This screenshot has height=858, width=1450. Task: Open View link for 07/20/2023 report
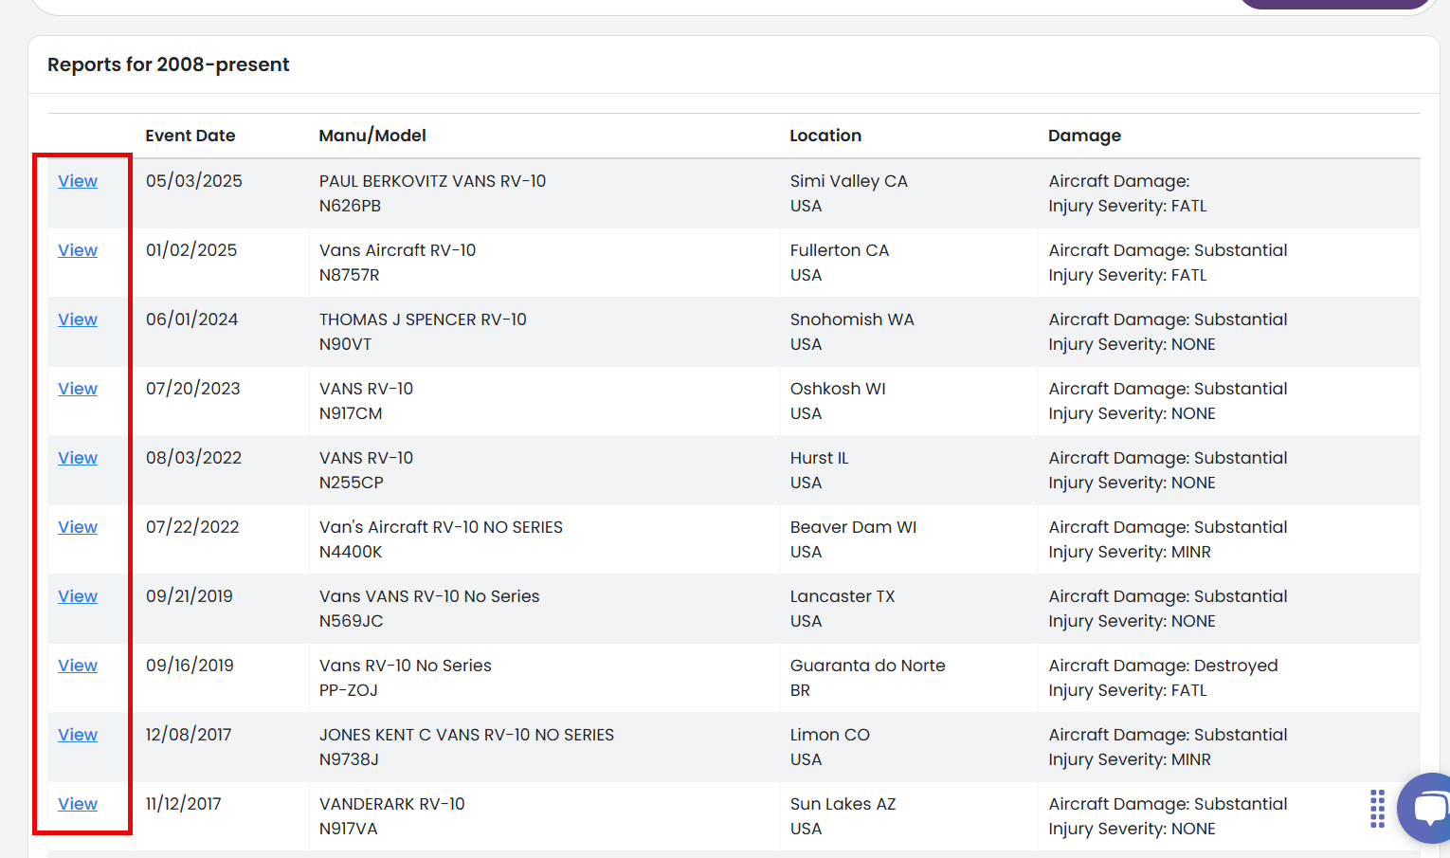pyautogui.click(x=78, y=389)
